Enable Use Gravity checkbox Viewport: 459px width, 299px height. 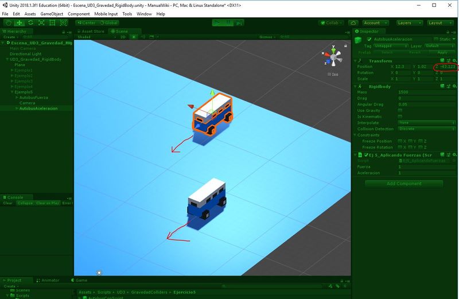400,110
